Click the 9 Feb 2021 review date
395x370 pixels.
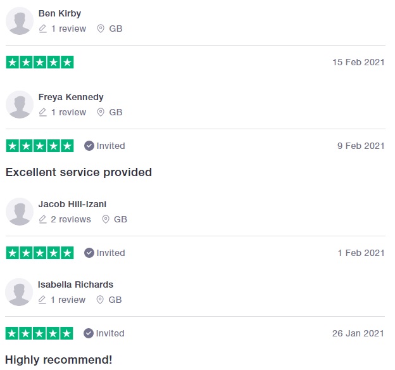coord(361,146)
